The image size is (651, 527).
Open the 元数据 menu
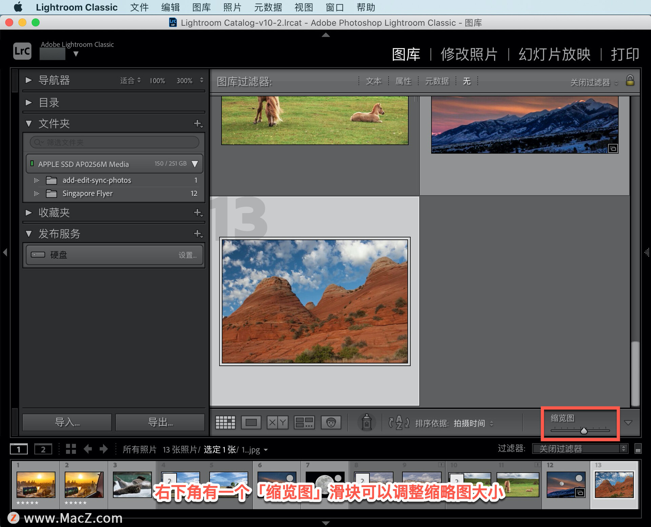tap(268, 7)
